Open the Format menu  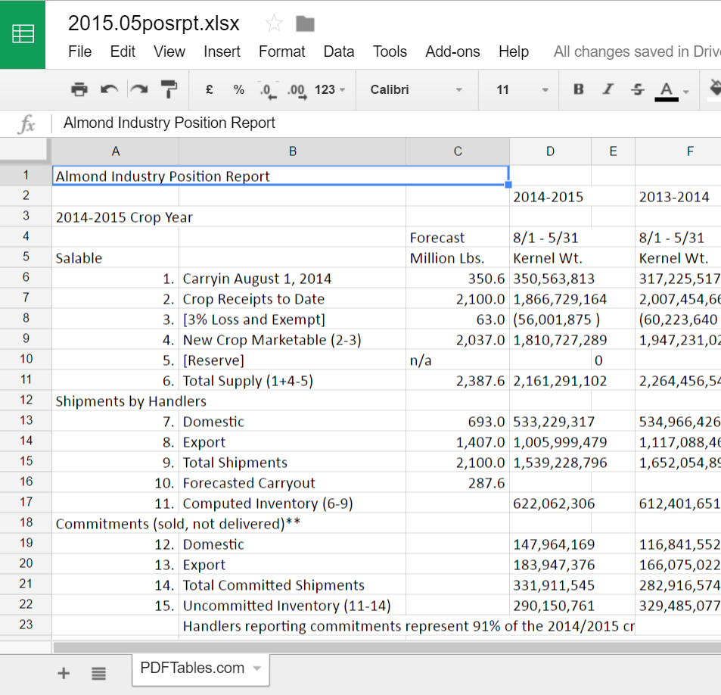coord(281,51)
